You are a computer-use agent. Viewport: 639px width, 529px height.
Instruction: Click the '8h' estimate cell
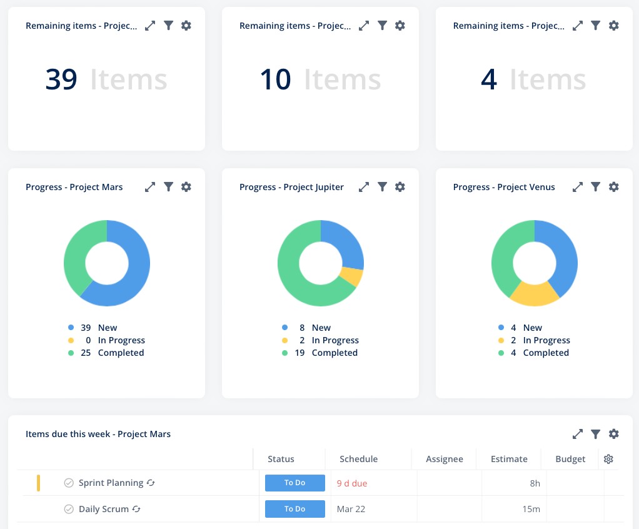coord(535,483)
